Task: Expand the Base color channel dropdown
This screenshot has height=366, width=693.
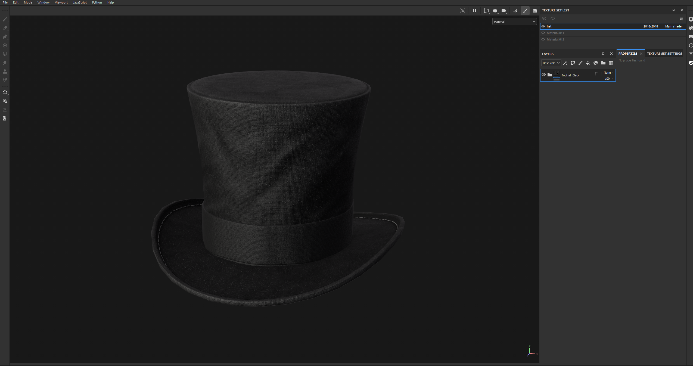Action: click(x=551, y=63)
